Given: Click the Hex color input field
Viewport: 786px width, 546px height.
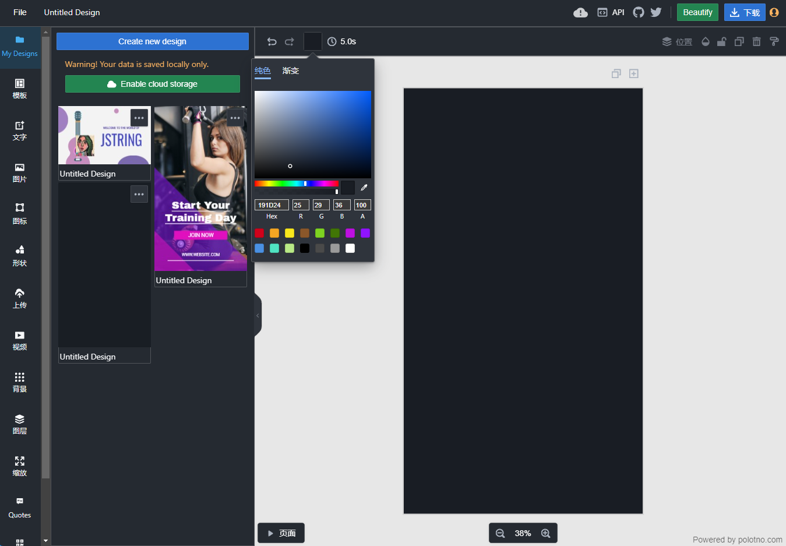Looking at the screenshot, I should click(272, 205).
